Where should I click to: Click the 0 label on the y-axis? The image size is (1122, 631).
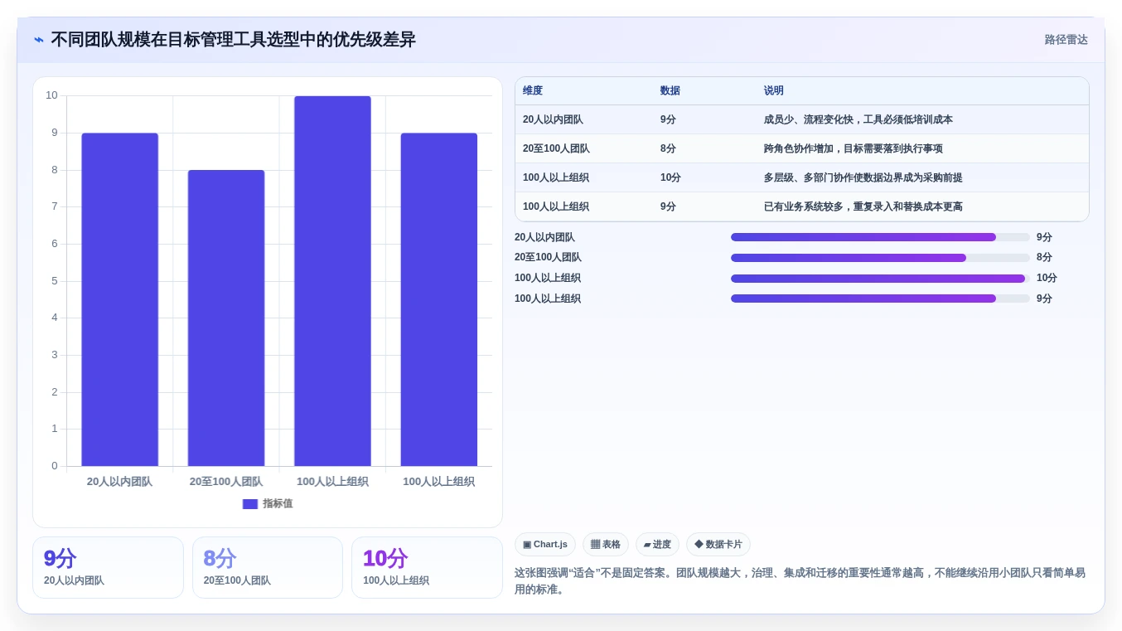click(55, 466)
